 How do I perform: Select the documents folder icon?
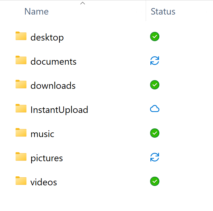(21, 60)
